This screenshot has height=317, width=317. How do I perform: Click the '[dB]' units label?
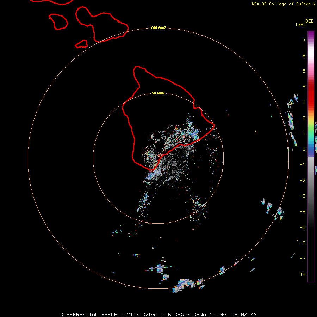(301, 24)
